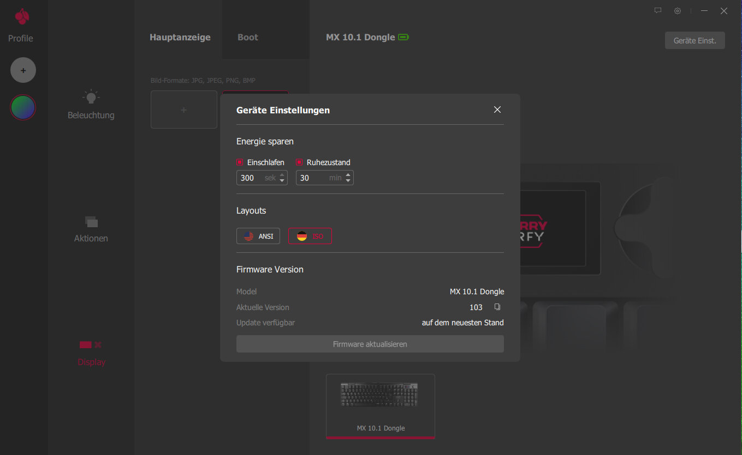
Task: Toggle the Ruhezustand checkbox
Action: tap(299, 162)
